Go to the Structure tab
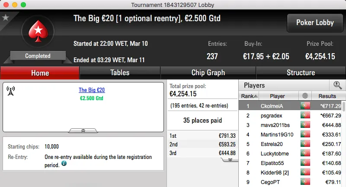Viewport: 346px width, 187px height. (301, 73)
